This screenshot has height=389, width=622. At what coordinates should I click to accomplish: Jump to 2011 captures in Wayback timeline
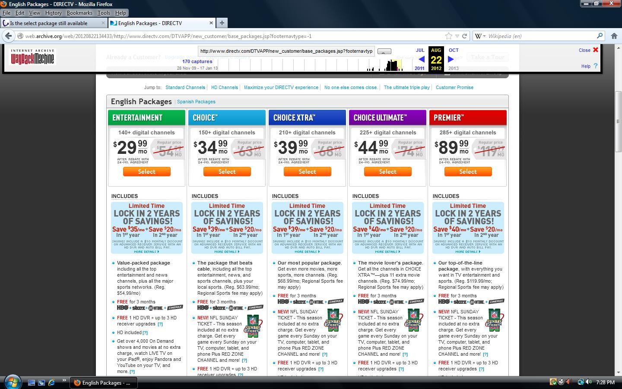[x=419, y=68]
